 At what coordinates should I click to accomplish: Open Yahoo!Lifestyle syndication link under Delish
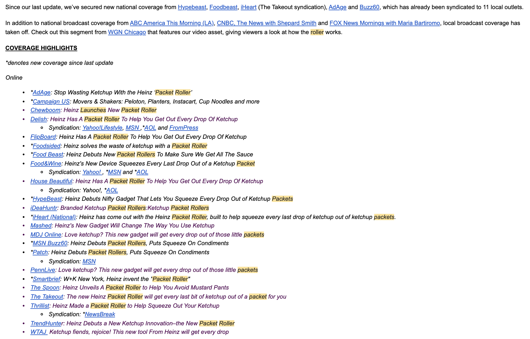point(102,128)
